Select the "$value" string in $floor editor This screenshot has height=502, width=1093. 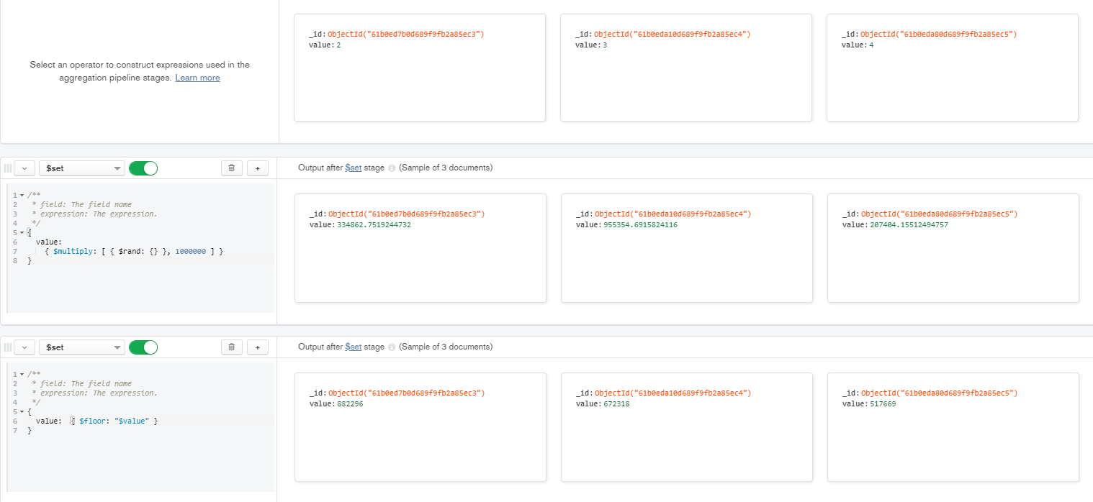coord(131,421)
